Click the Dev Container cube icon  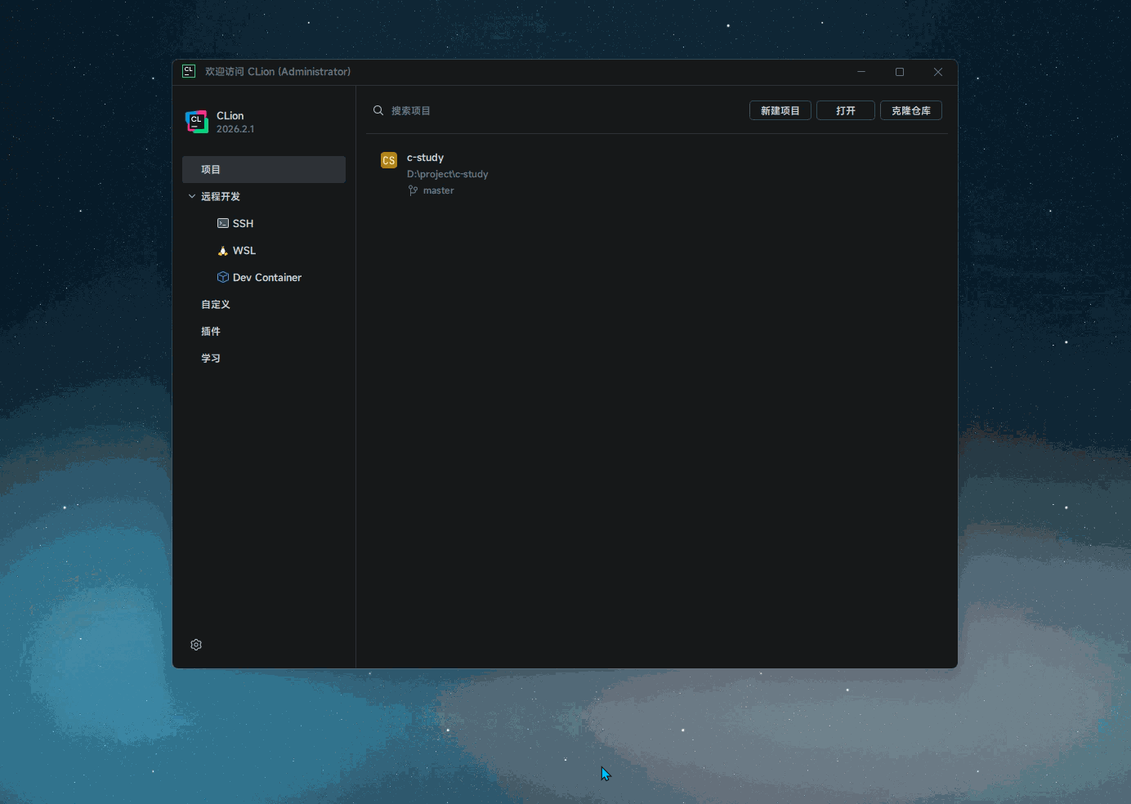[223, 277]
